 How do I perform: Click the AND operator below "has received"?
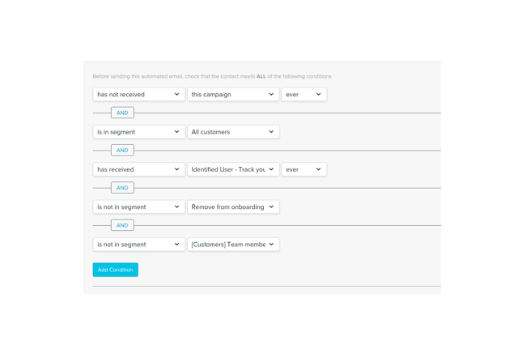[122, 188]
